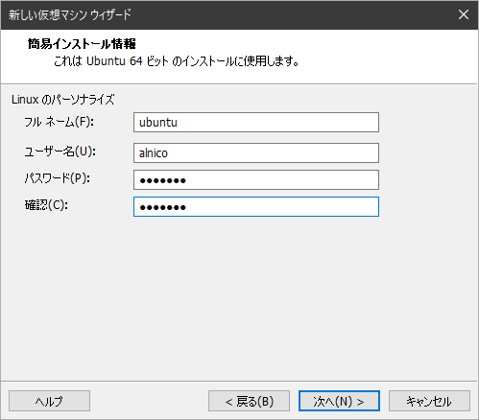Proceed with the 次へ(N) > button

339,401
